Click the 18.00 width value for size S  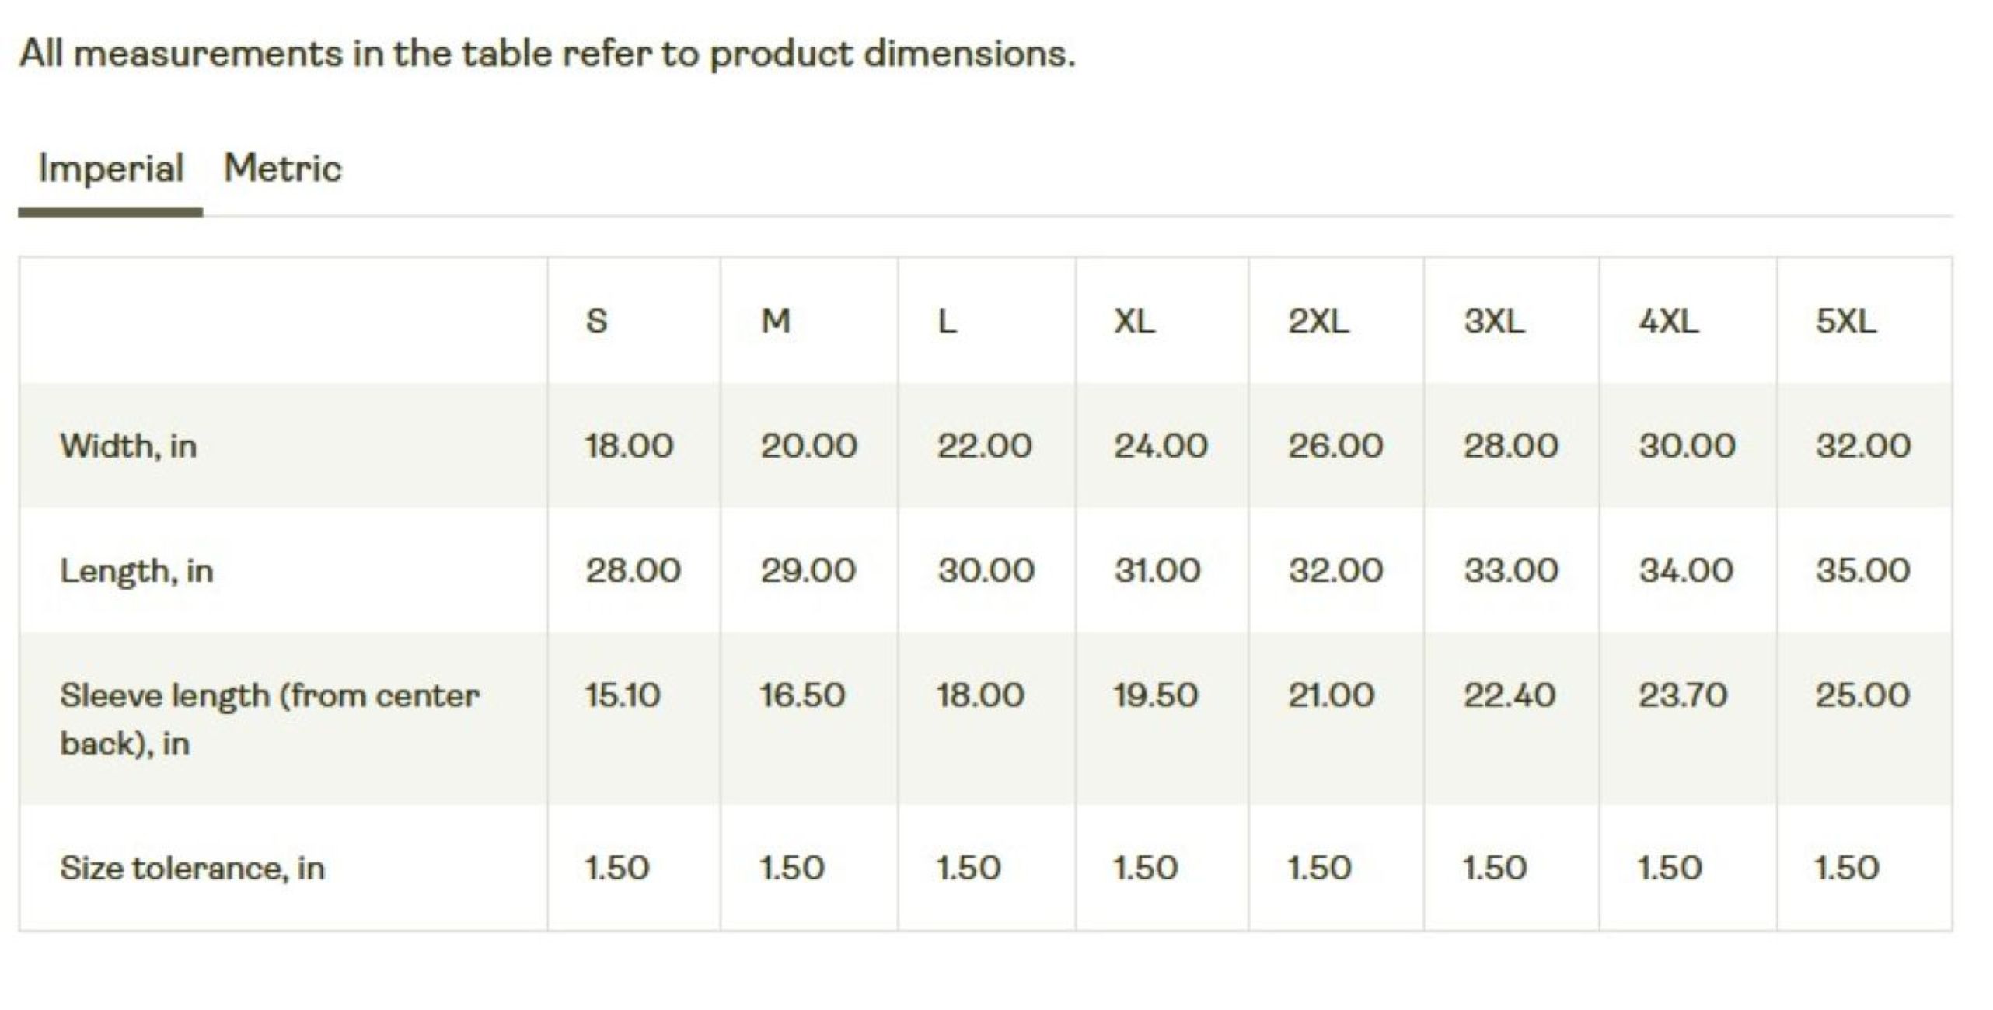628,444
